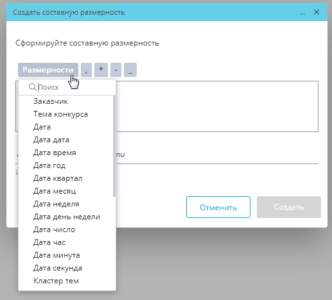Pick Кластер тем entry

coord(56,281)
